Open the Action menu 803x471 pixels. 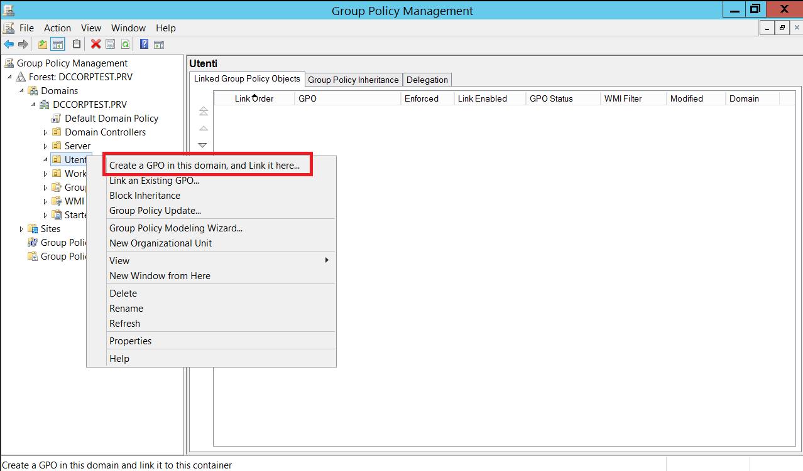click(57, 28)
